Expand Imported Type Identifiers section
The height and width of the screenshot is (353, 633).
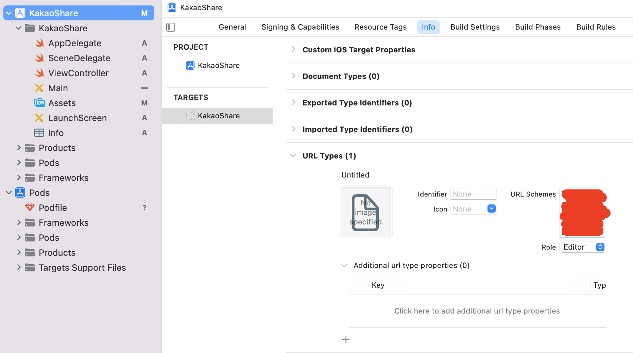pyautogui.click(x=294, y=129)
